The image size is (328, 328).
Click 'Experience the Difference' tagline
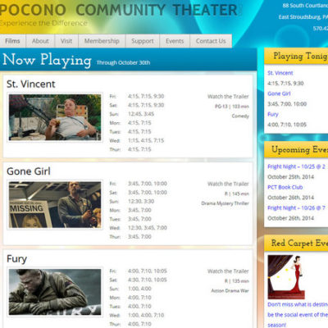pyautogui.click(x=43, y=23)
